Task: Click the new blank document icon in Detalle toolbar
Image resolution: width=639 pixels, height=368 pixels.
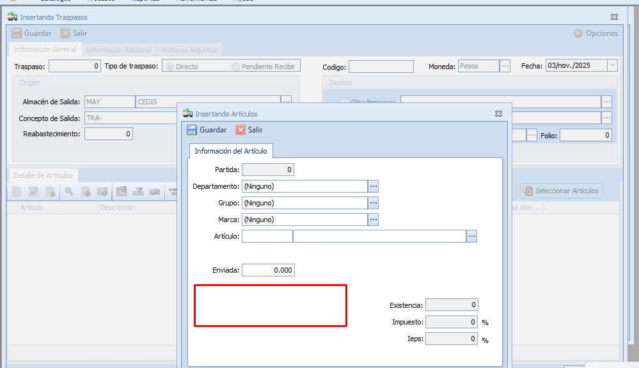Action: coord(17,191)
